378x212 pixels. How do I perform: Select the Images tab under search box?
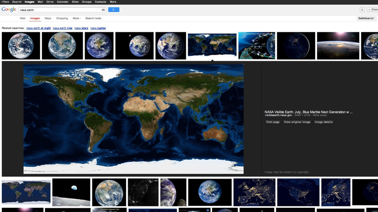[x=34, y=18]
